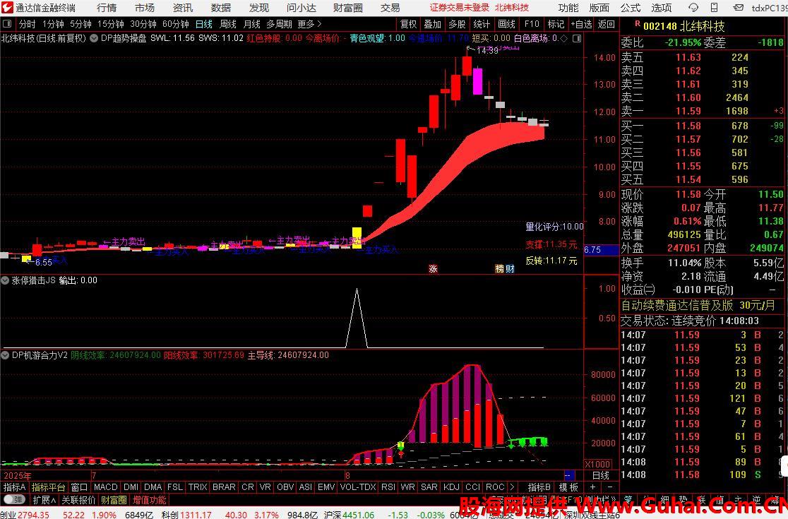Select the 日线 tab in period toolbar
Viewport: 788px width, 519px height.
pyautogui.click(x=204, y=24)
